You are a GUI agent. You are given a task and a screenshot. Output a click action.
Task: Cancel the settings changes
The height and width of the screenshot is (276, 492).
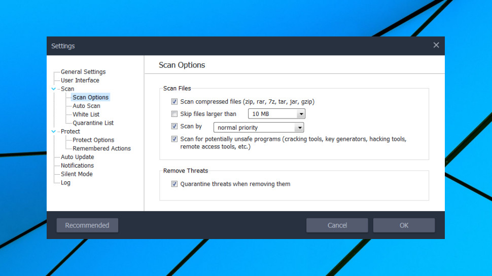click(337, 225)
